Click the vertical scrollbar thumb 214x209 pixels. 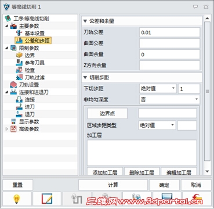207,91
